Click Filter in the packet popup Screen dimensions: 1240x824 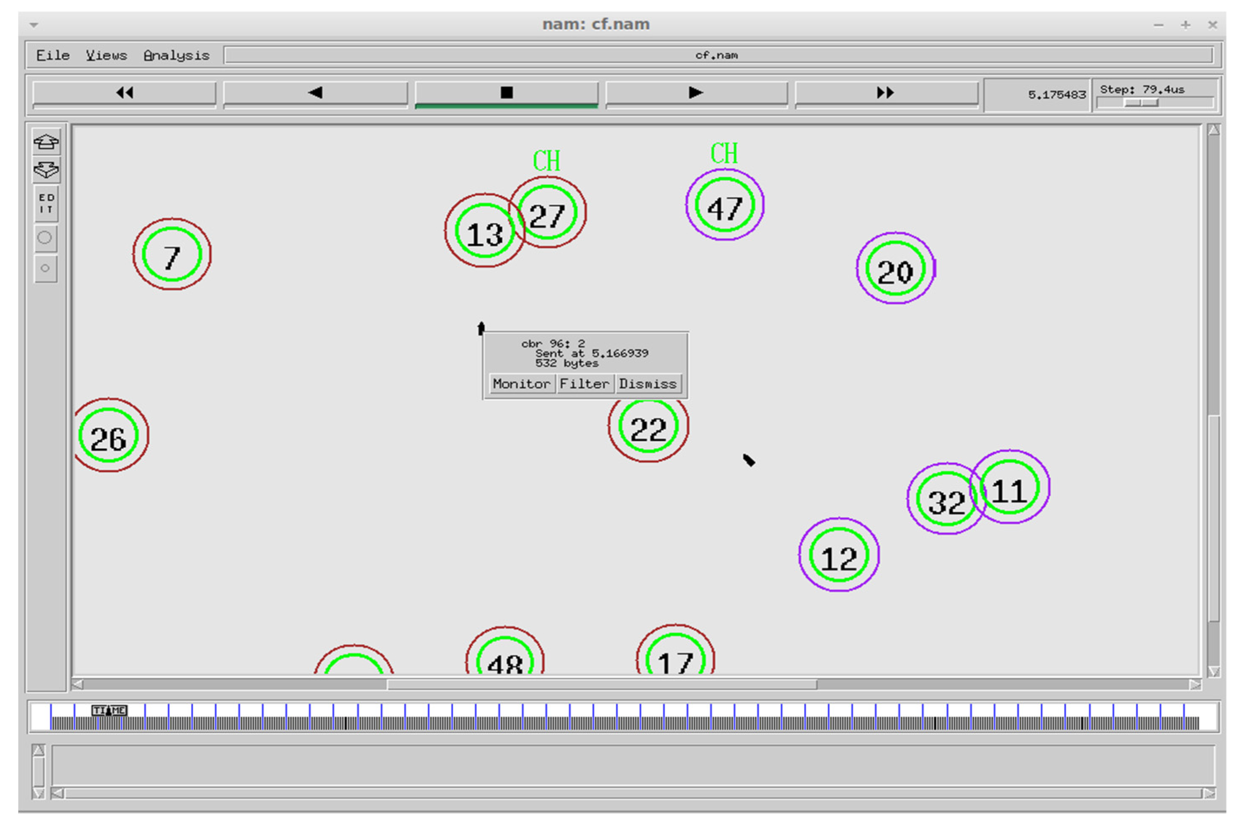coord(584,384)
